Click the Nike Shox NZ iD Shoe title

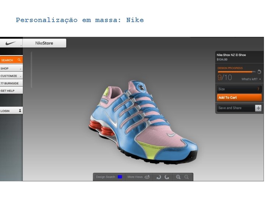click(231, 55)
